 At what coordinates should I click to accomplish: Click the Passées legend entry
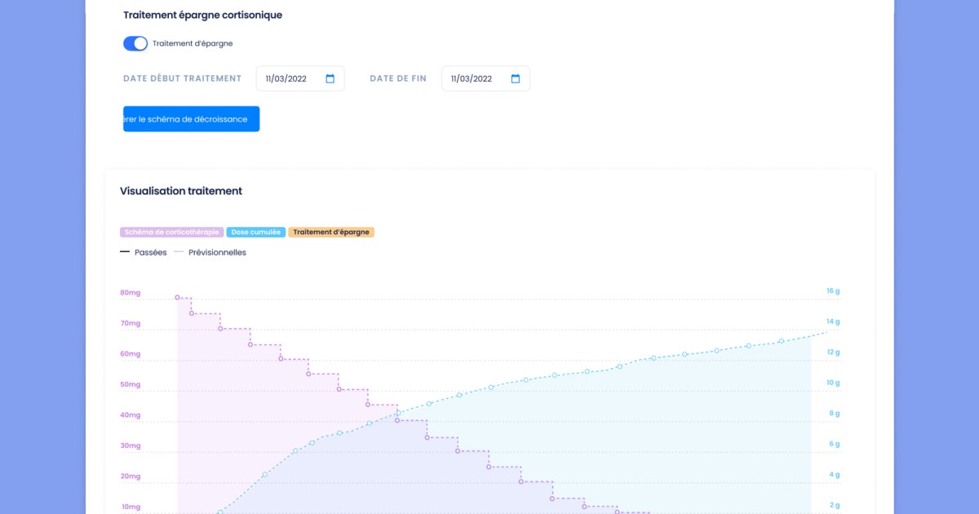144,252
